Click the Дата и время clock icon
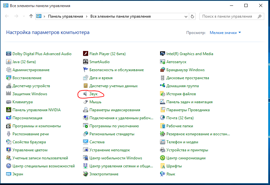270x185 pixels. pos(86,78)
